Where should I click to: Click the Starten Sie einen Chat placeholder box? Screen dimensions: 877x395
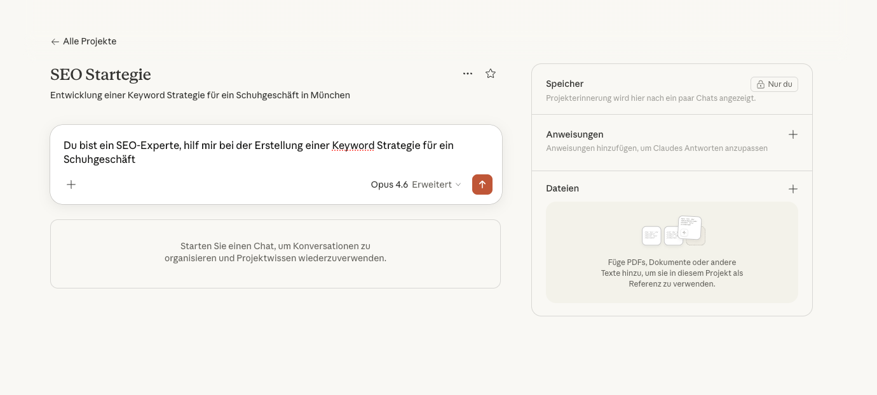coord(275,253)
